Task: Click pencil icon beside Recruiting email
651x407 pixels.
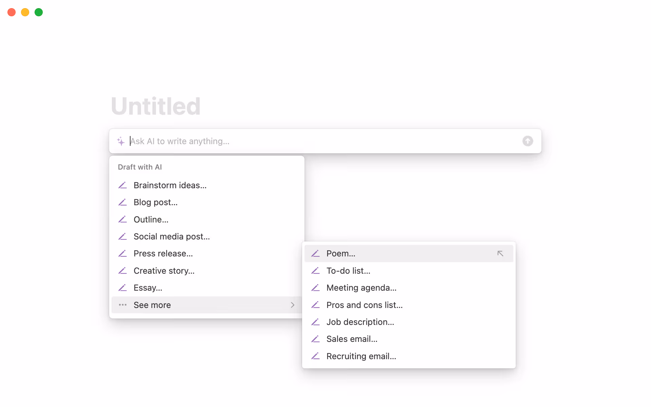Action: point(315,356)
